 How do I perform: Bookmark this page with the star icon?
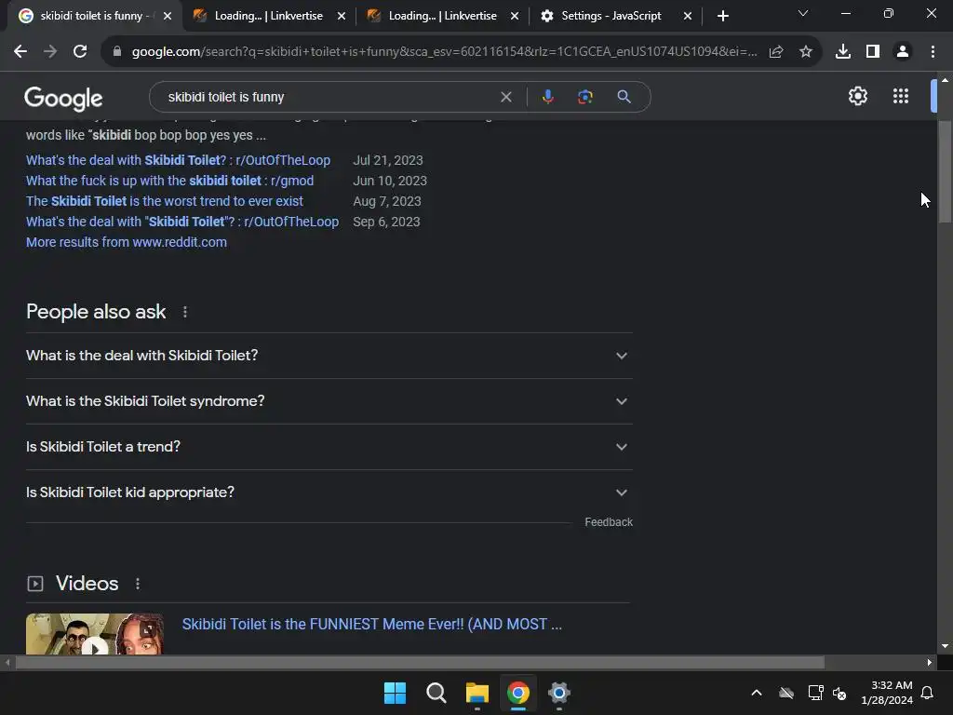click(x=805, y=52)
